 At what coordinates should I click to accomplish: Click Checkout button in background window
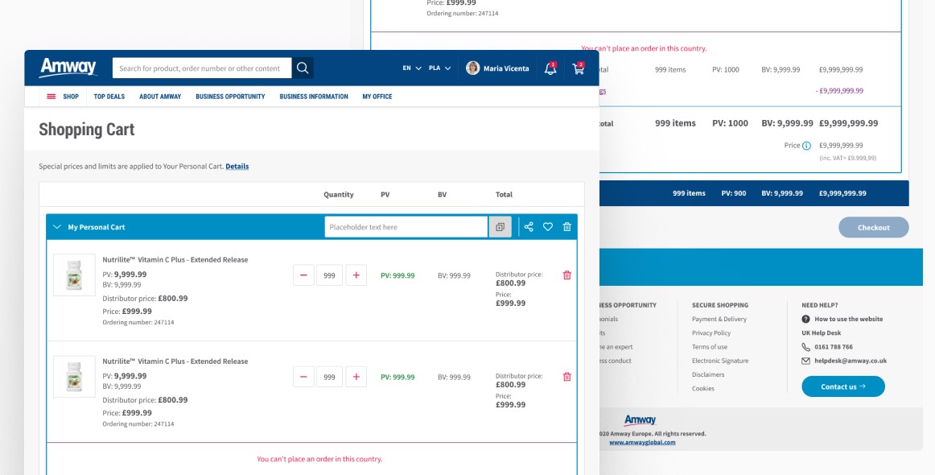tap(874, 227)
